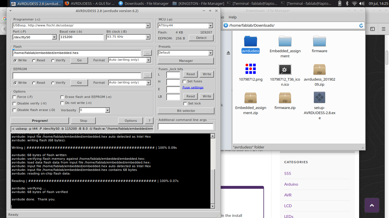This screenshot has height=218, width=389.
Task: Open the EEPROM Format dropdown
Action: 148,83
